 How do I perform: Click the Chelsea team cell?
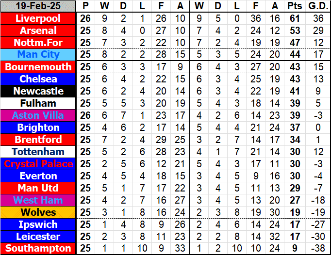(38, 79)
